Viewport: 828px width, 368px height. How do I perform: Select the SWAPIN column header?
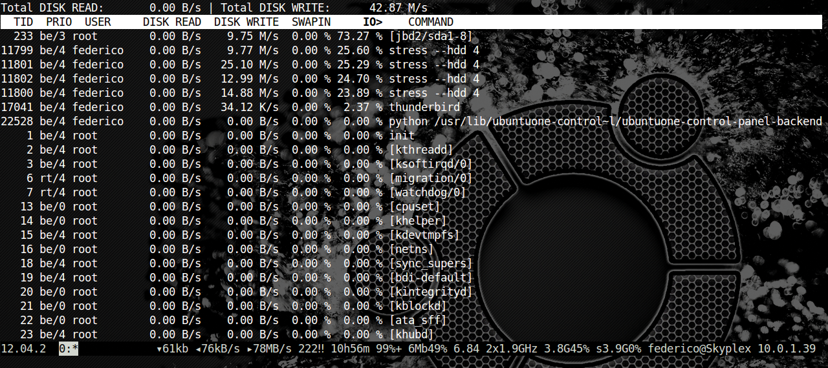pyautogui.click(x=311, y=22)
